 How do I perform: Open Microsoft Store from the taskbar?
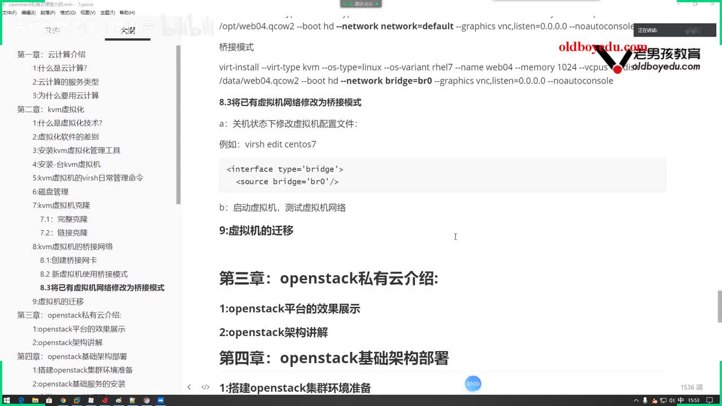click(49, 400)
